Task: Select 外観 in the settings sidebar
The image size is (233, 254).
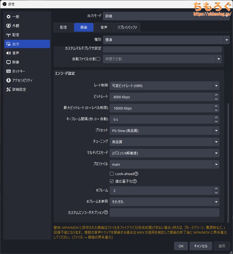Action: pos(27,26)
